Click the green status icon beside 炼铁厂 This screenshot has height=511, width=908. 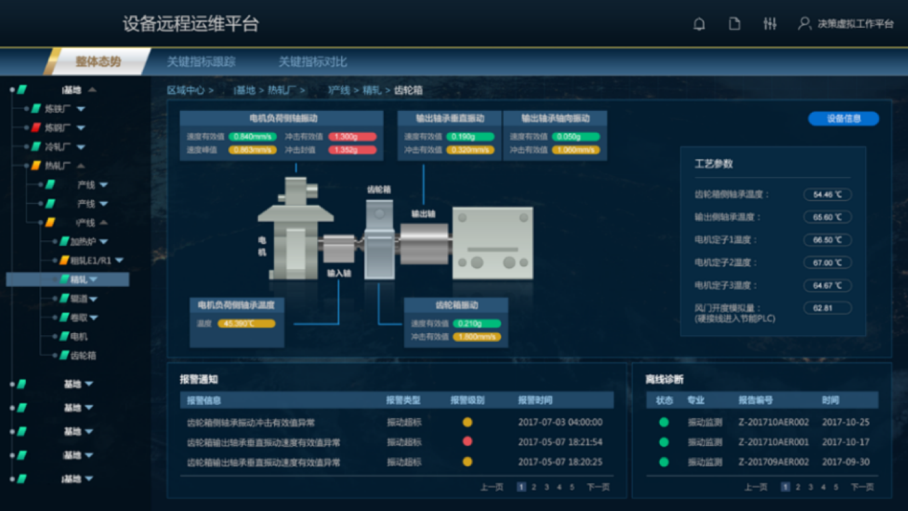click(x=37, y=109)
